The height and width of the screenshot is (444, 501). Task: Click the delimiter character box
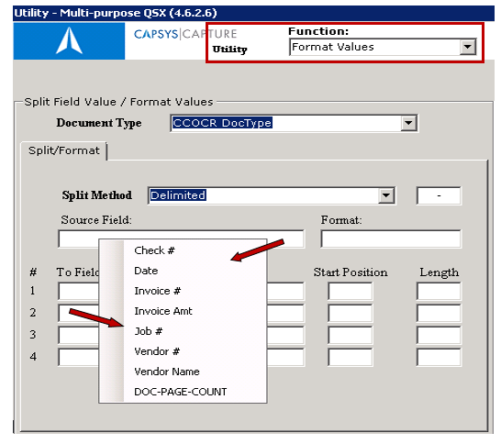[439, 195]
